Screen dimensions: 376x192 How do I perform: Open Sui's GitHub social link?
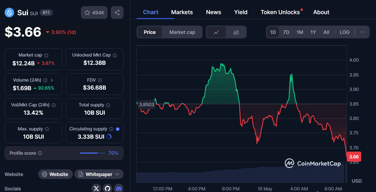pyautogui.click(x=108, y=189)
